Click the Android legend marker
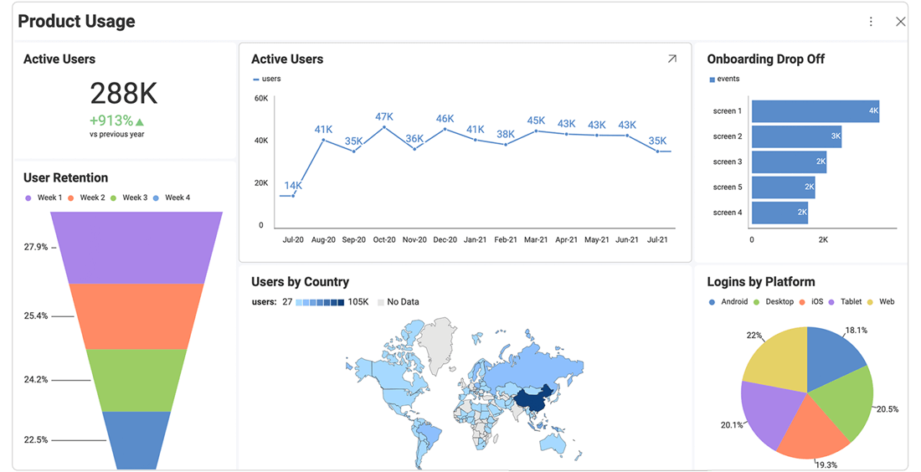 (713, 302)
